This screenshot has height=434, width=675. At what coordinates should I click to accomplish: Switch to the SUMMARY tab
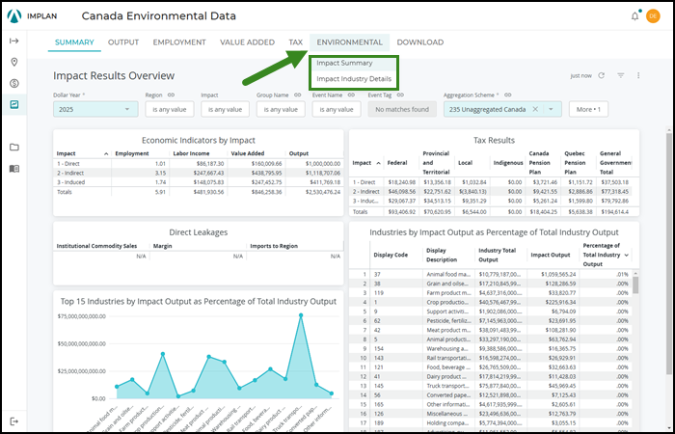(74, 42)
